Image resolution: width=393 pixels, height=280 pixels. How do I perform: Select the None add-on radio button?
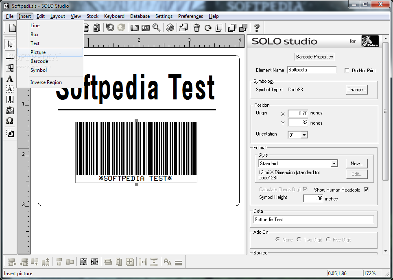pyautogui.click(x=278, y=239)
